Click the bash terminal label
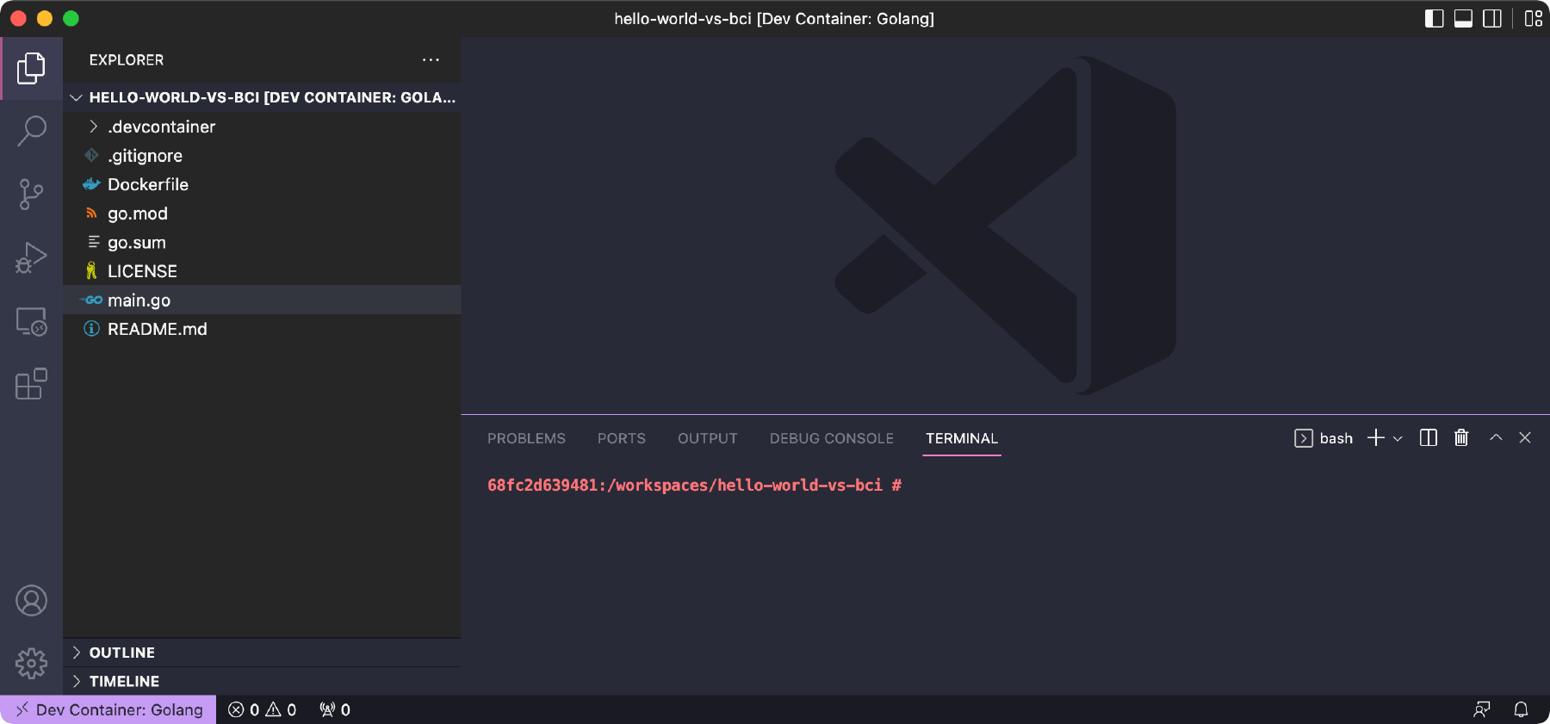 coord(1336,438)
